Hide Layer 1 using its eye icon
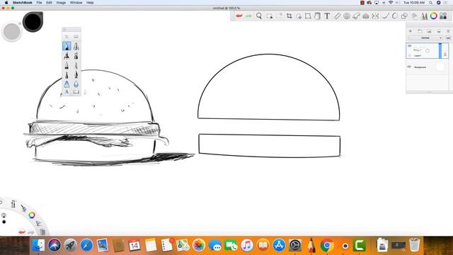The image size is (453, 255). point(409,45)
